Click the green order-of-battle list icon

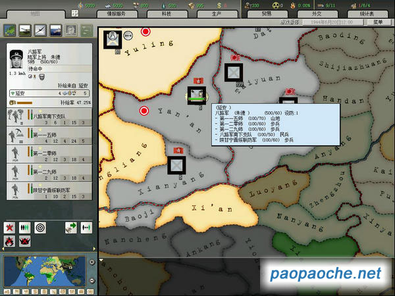tap(86, 30)
